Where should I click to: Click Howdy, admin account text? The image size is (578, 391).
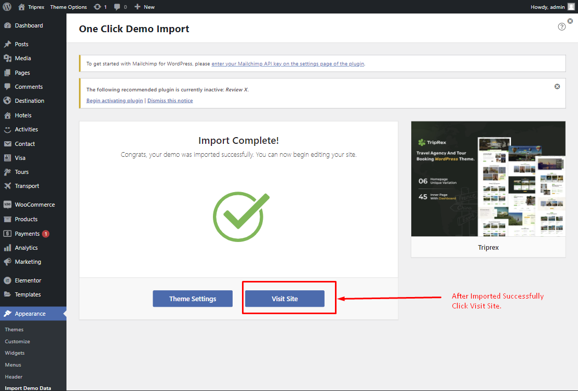pyautogui.click(x=548, y=7)
